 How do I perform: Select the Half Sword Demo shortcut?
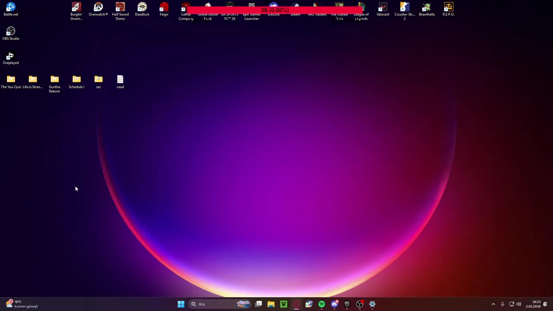[120, 11]
